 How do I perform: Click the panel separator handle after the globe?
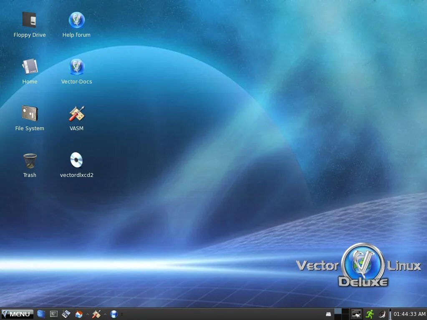(122, 314)
